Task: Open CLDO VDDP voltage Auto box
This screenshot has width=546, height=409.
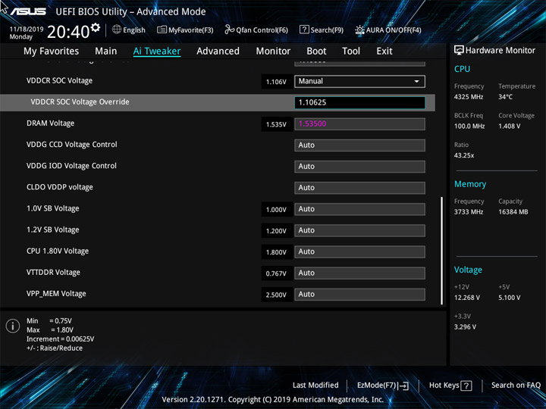Action: coord(359,188)
